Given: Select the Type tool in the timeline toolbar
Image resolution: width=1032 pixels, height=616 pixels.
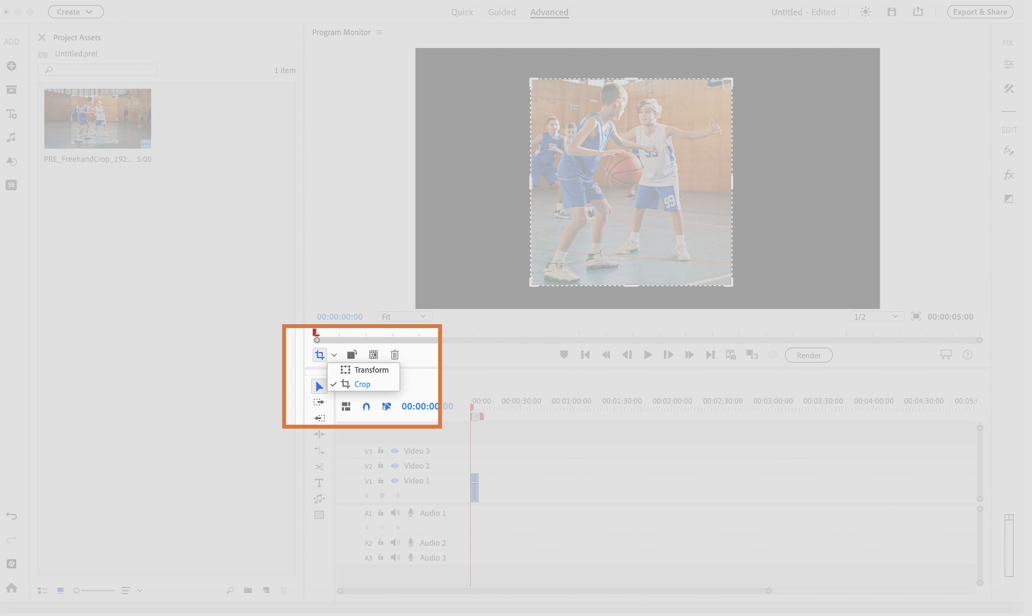Looking at the screenshot, I should (x=319, y=483).
